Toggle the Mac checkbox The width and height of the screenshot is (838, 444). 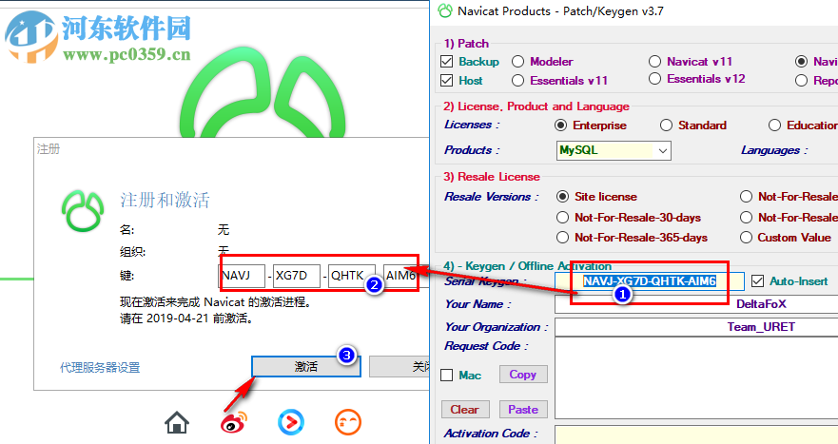point(447,376)
